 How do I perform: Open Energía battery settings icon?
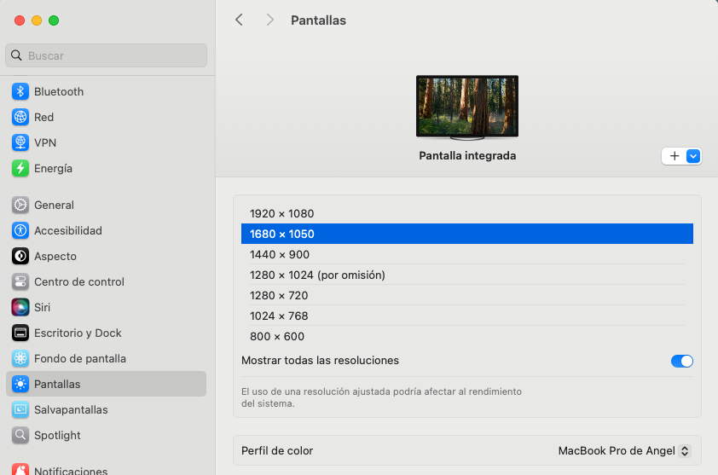pyautogui.click(x=20, y=168)
